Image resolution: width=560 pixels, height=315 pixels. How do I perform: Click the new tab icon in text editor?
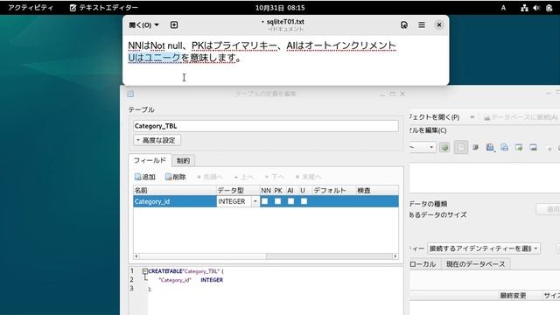tap(174, 25)
